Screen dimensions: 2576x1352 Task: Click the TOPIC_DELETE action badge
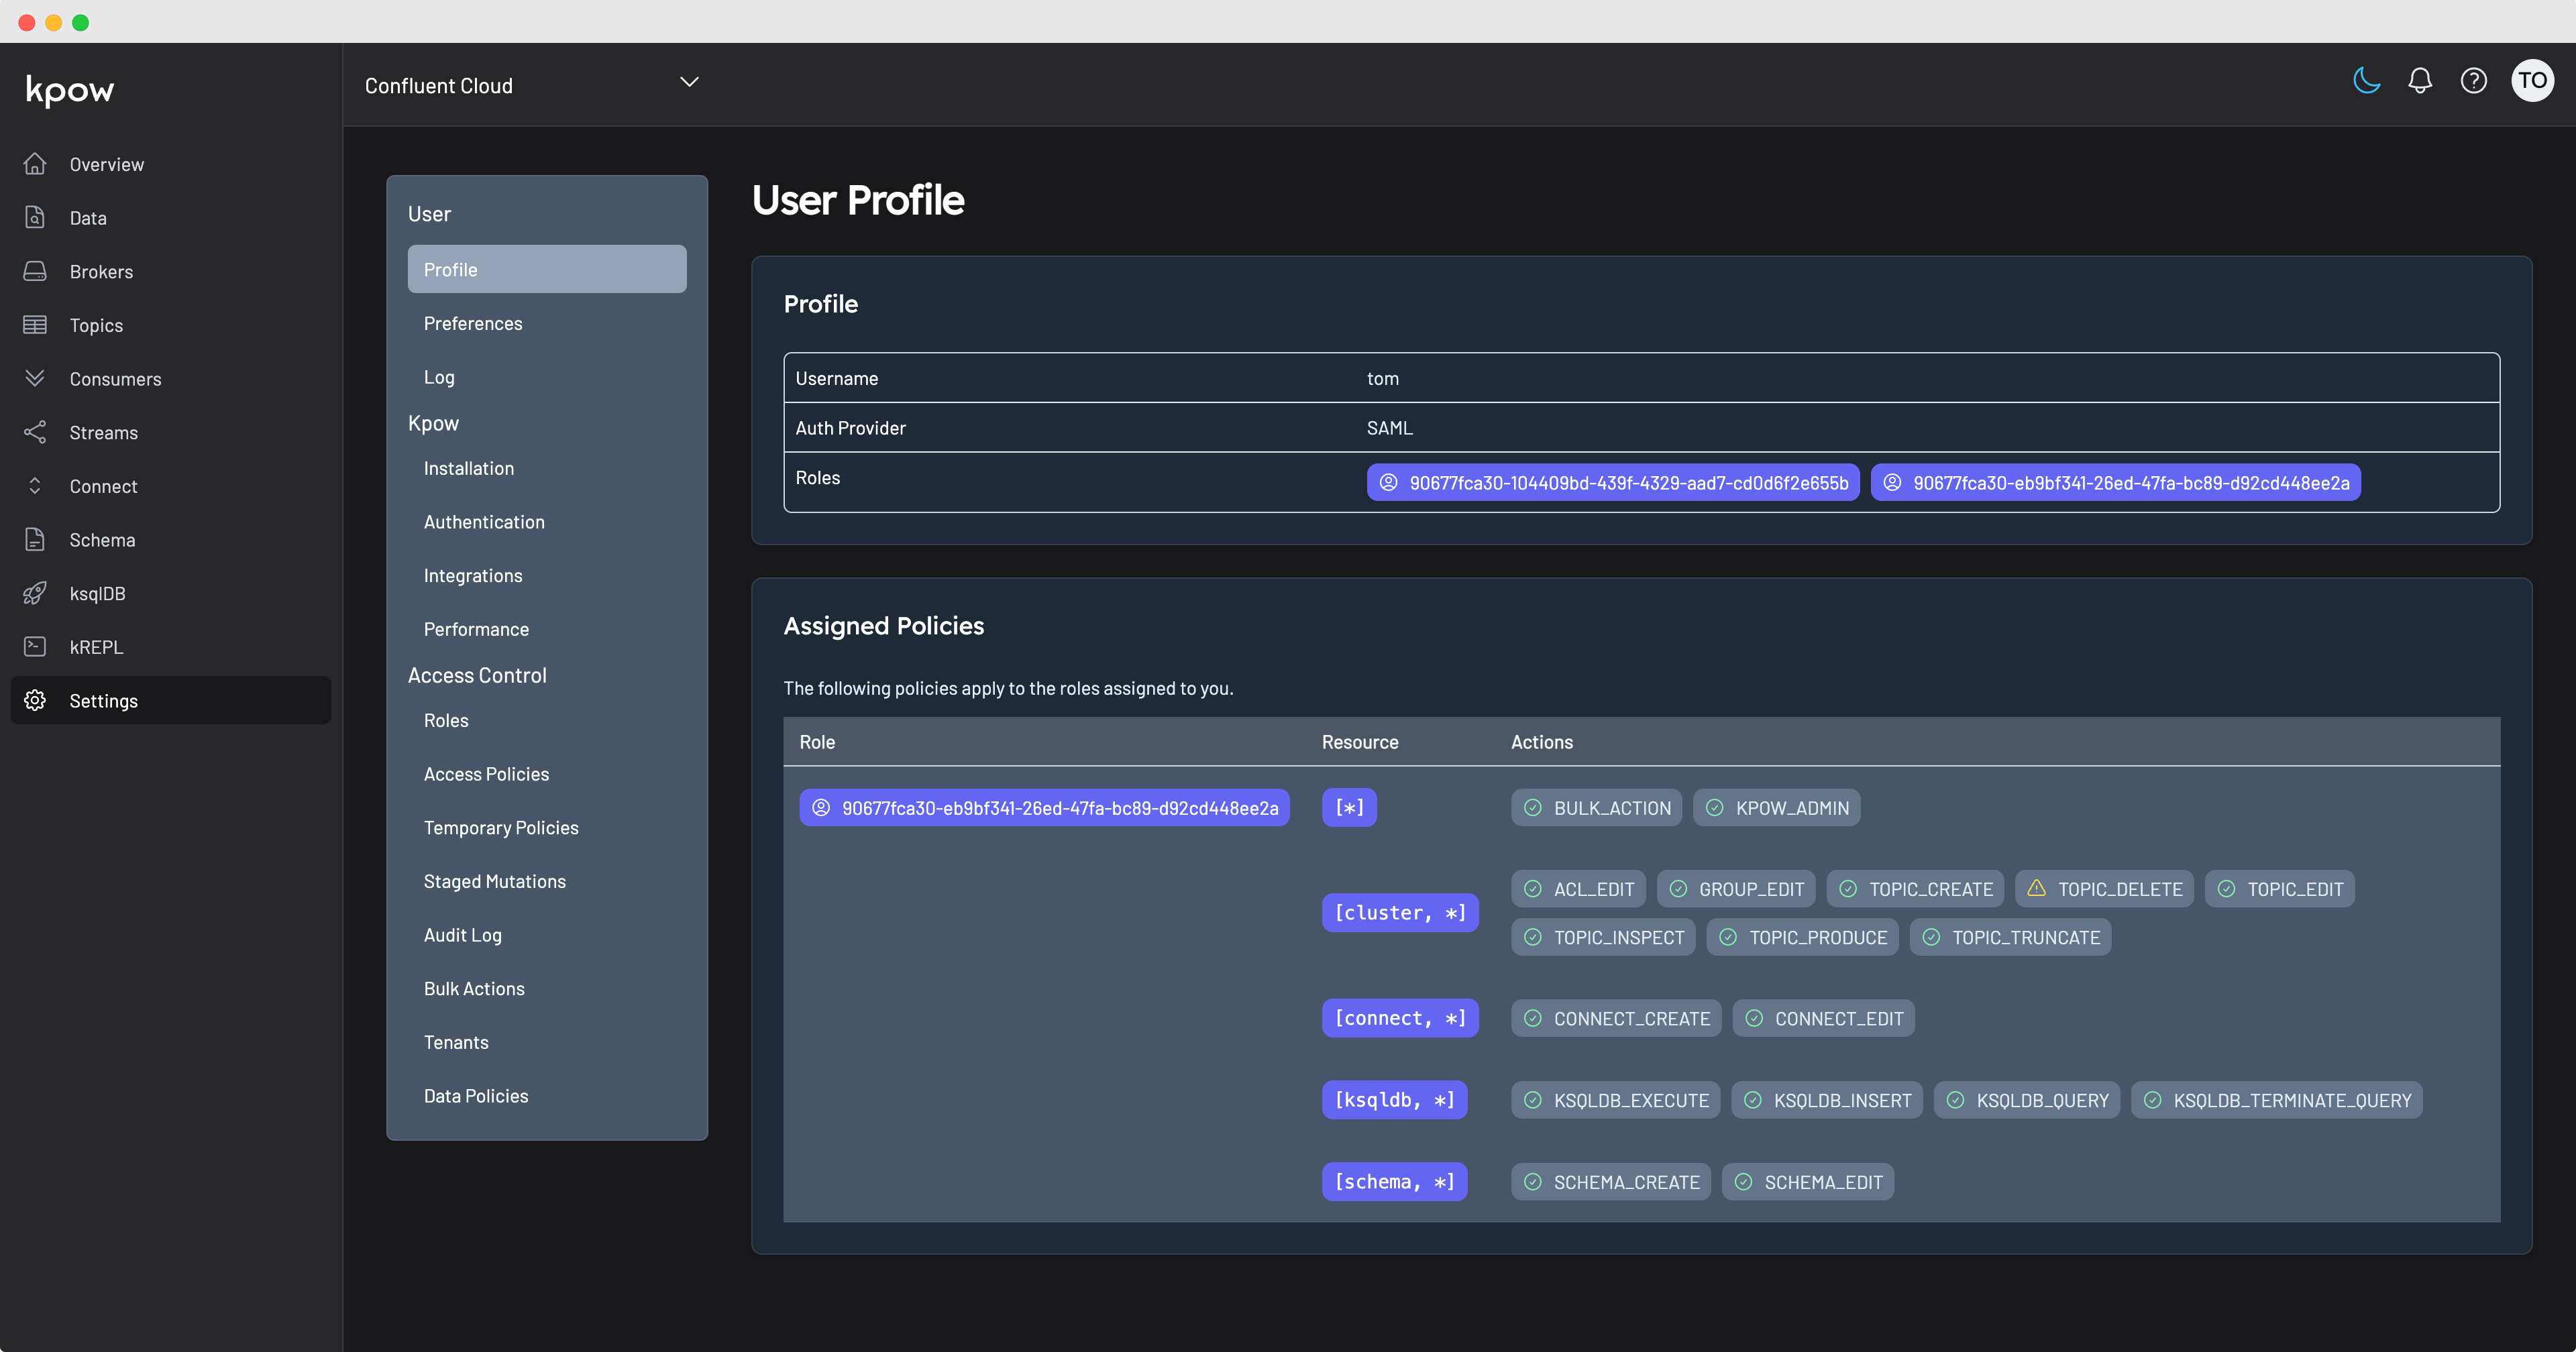pos(2104,889)
